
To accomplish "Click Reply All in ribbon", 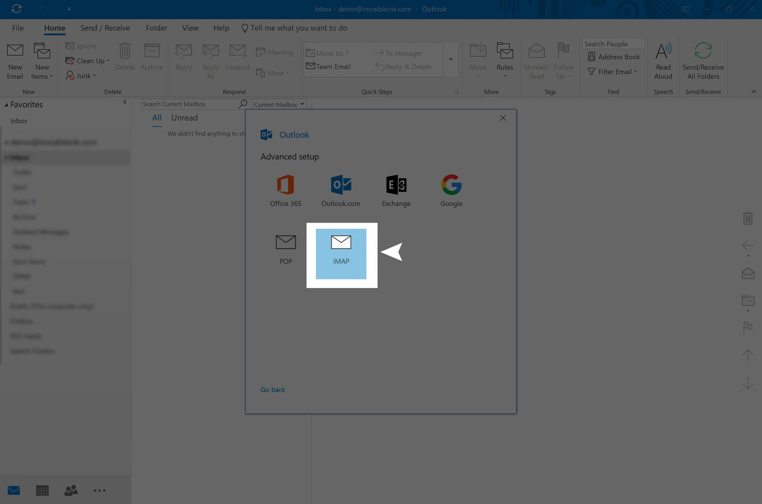I will (x=210, y=62).
